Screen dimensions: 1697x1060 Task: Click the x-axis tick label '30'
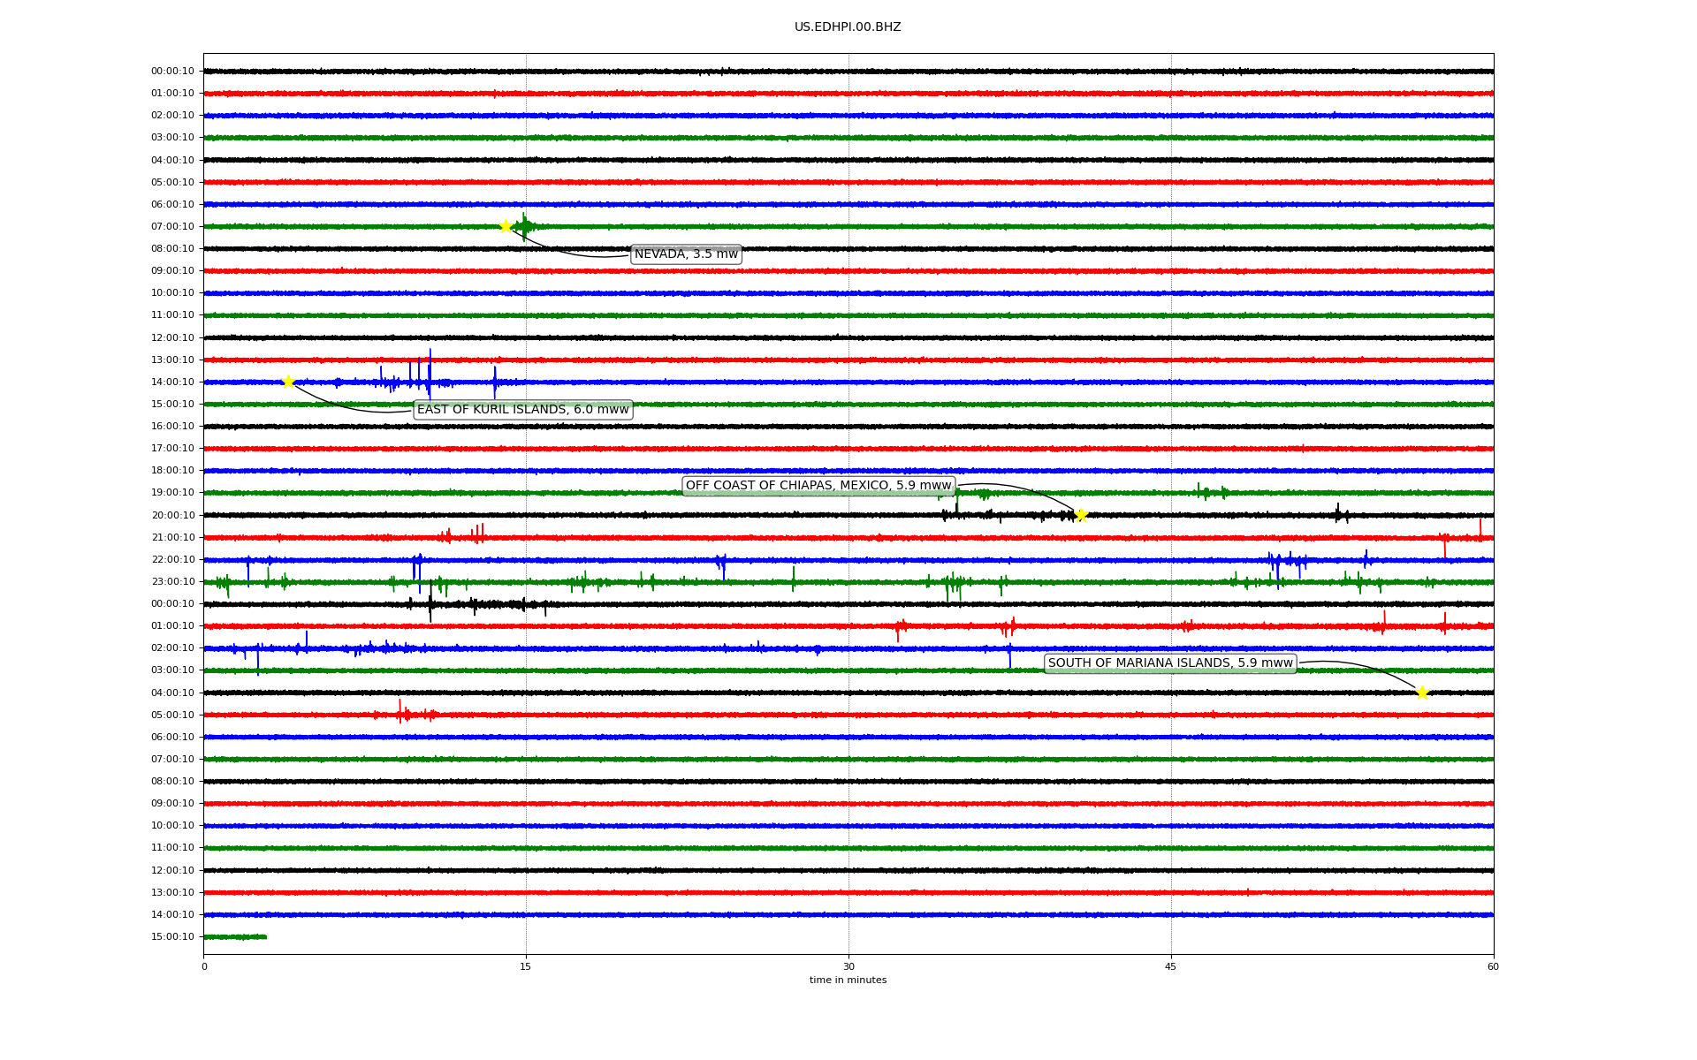pyautogui.click(x=848, y=966)
